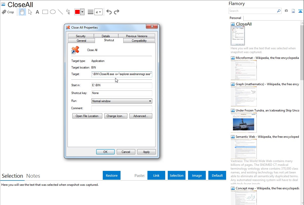Click the Advanced... button
The image size is (304, 205).
(141, 116)
